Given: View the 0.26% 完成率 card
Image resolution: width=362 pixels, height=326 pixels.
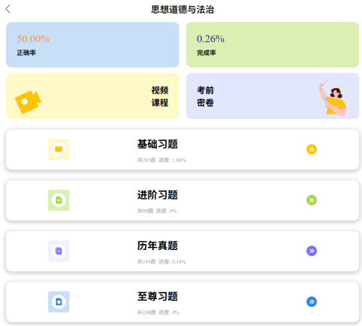Looking at the screenshot, I should (272, 44).
